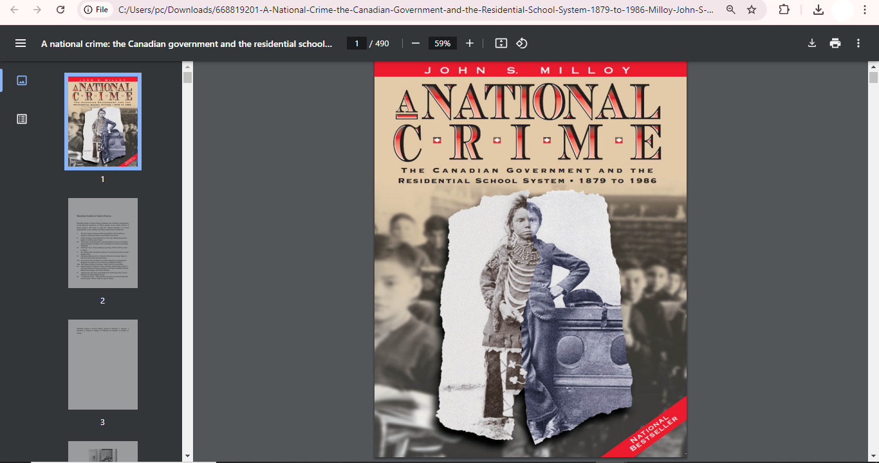Image resolution: width=879 pixels, height=463 pixels.
Task: Open the Chrome three-dot menu
Action: [x=865, y=10]
